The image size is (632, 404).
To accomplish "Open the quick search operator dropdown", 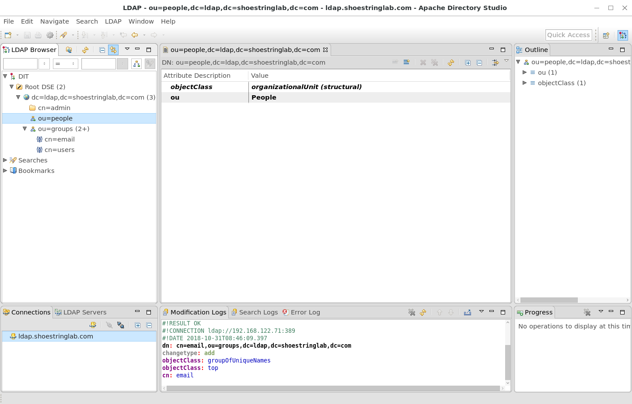I will click(x=66, y=64).
